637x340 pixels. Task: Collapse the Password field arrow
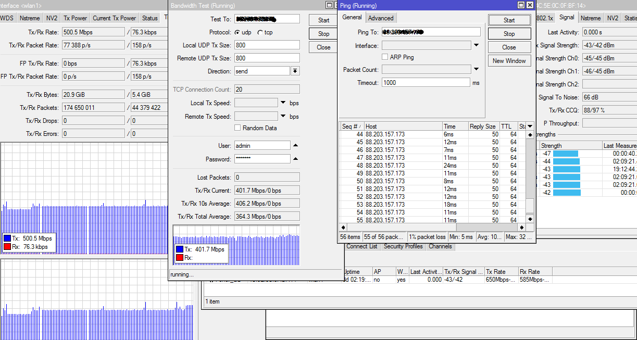click(295, 159)
